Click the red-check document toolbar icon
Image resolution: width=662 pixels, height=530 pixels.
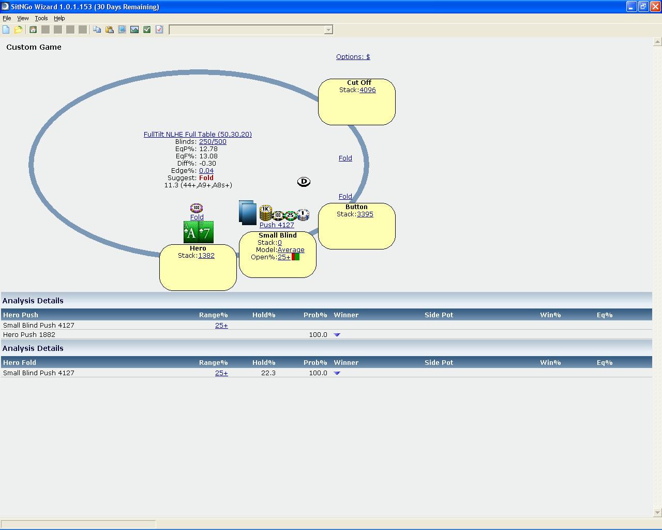pos(159,30)
